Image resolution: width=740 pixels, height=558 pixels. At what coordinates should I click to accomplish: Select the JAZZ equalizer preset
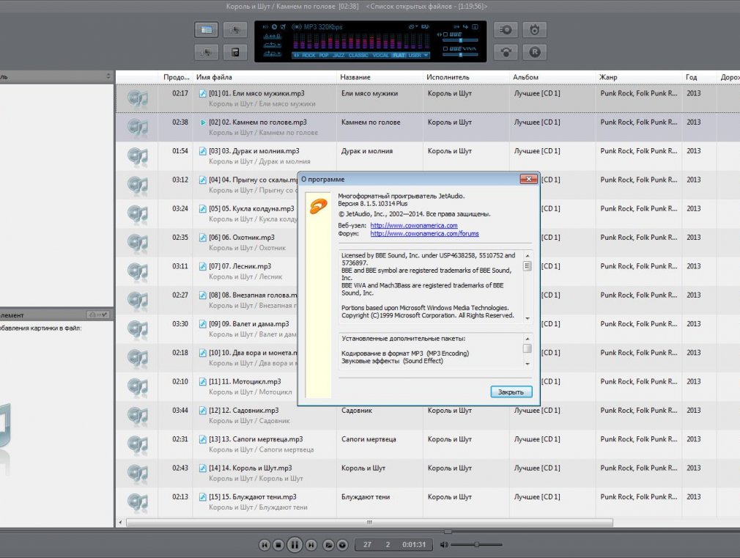coord(338,55)
